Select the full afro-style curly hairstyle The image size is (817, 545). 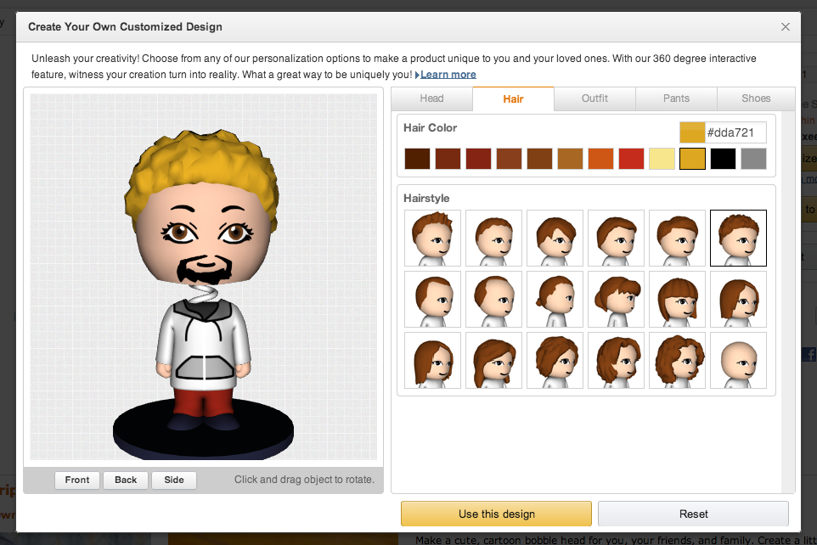pos(677,360)
